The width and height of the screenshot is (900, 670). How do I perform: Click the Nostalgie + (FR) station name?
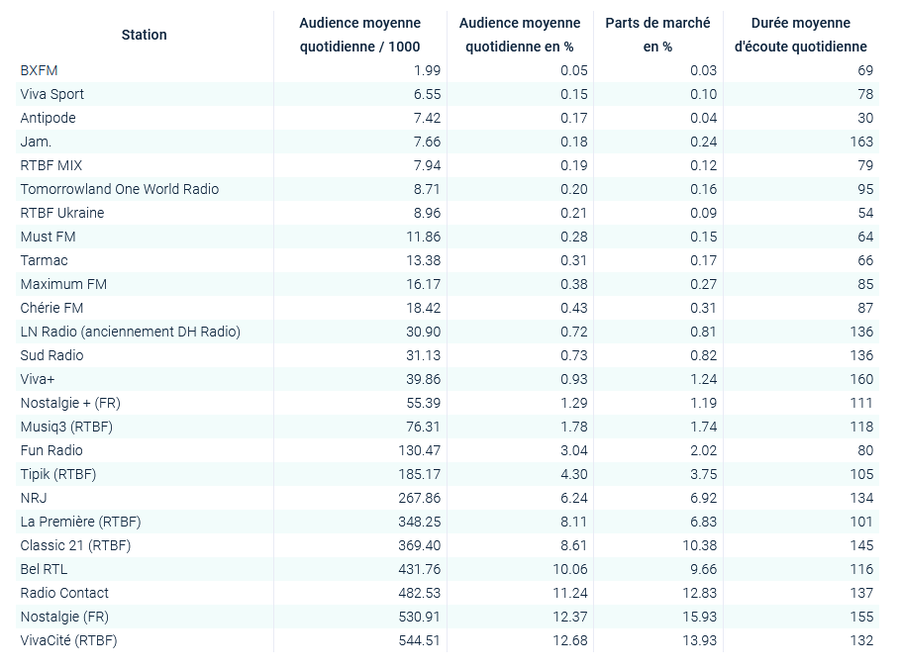70,403
